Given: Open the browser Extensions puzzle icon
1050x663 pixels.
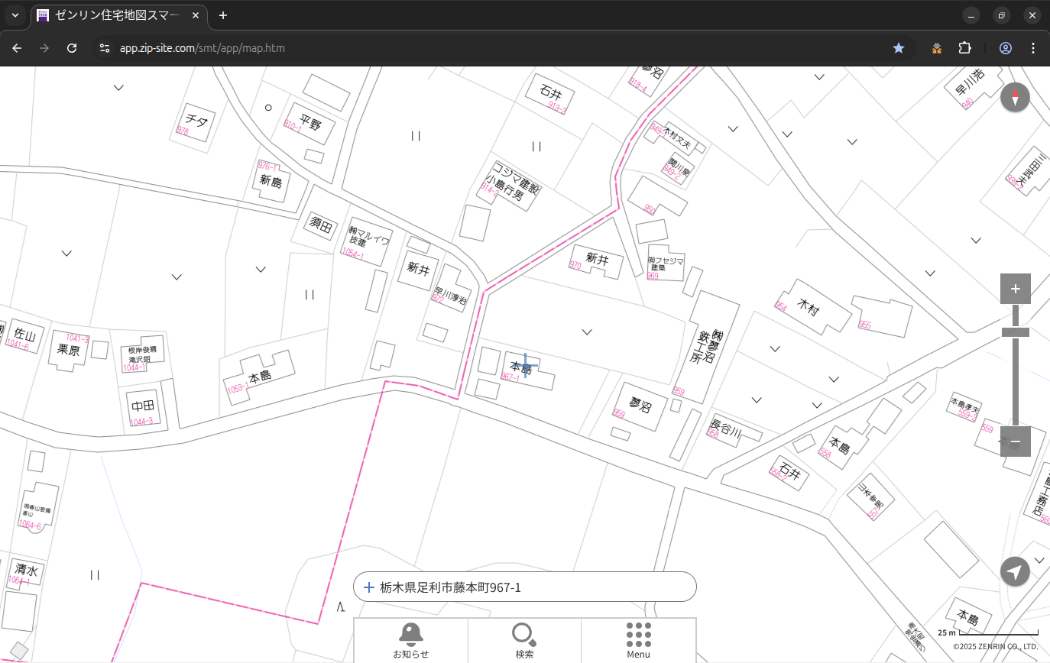Looking at the screenshot, I should pos(964,48).
